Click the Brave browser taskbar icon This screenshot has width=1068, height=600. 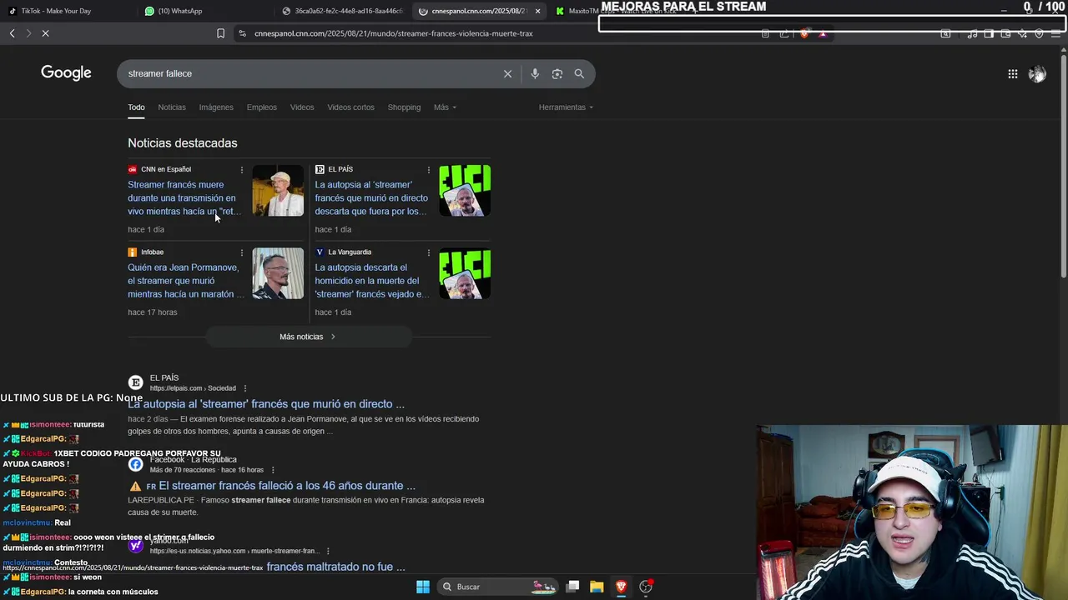[x=621, y=587]
